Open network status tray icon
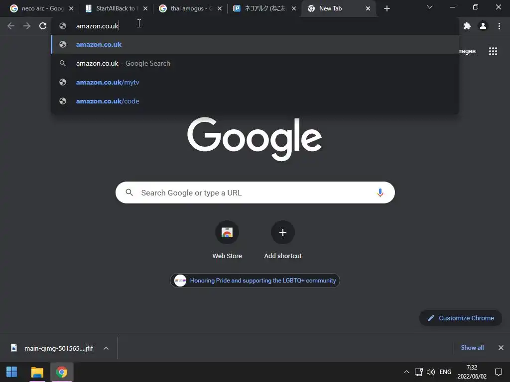510x382 pixels. point(418,372)
